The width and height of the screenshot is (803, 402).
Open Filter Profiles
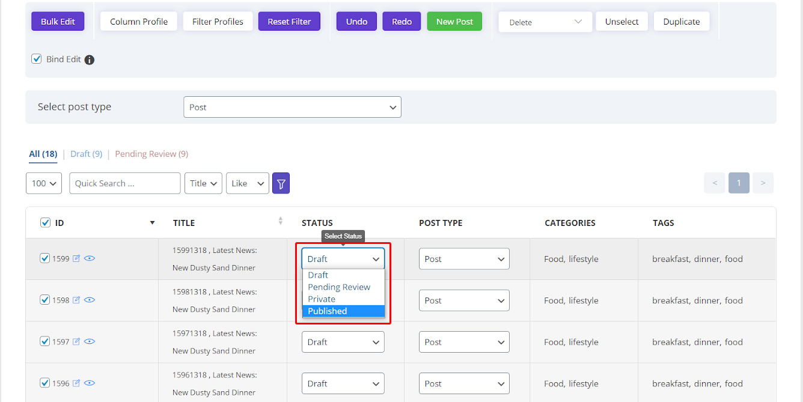click(x=218, y=22)
